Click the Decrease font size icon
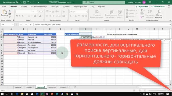This screenshot has width=172, height=96. click(42, 12)
